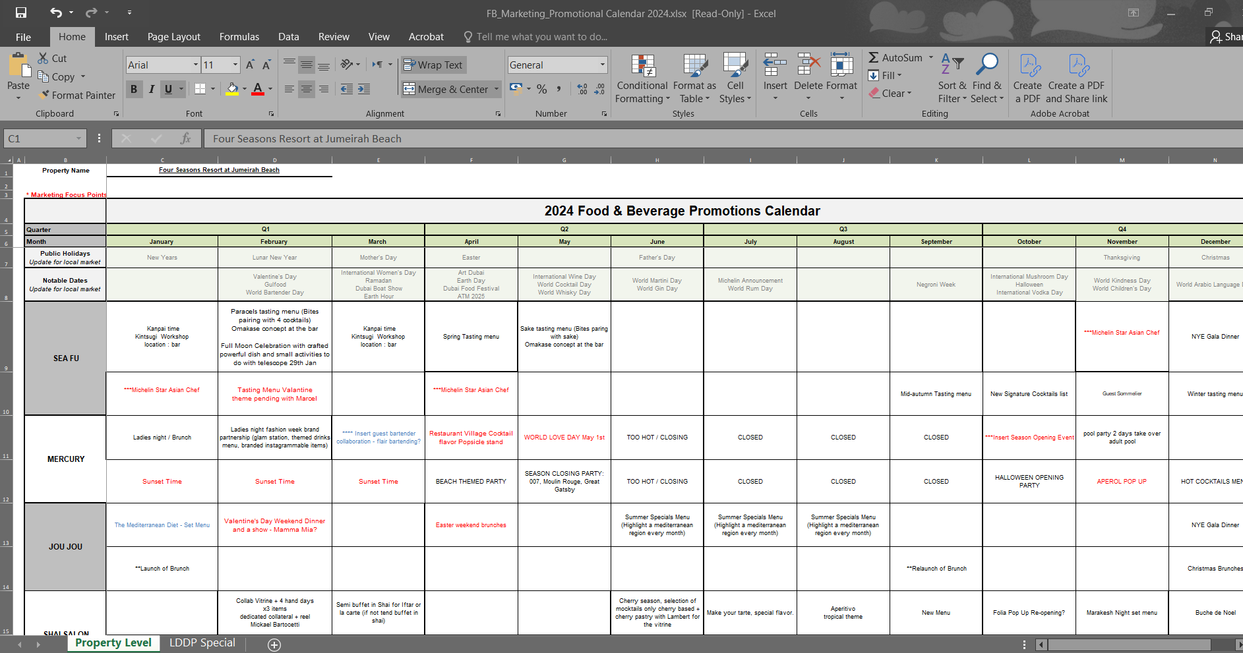Toggle bold formatting
This screenshot has height=653, width=1243.
pyautogui.click(x=134, y=89)
